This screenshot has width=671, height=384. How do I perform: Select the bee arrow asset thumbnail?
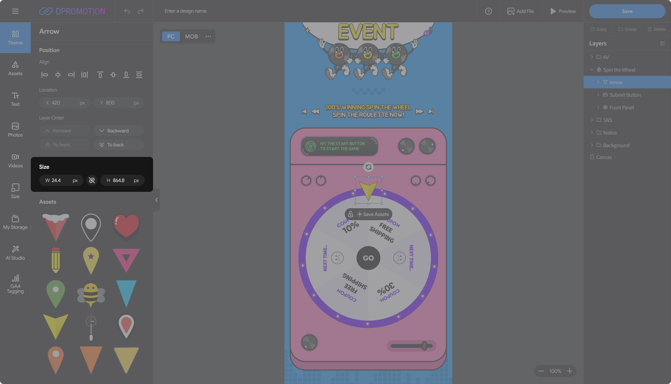click(91, 294)
